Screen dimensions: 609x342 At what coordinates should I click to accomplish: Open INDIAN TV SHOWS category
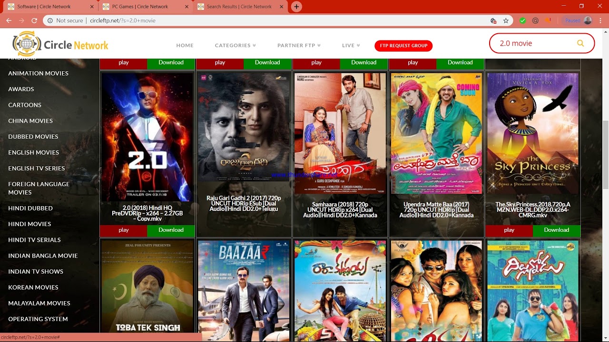[36, 271]
